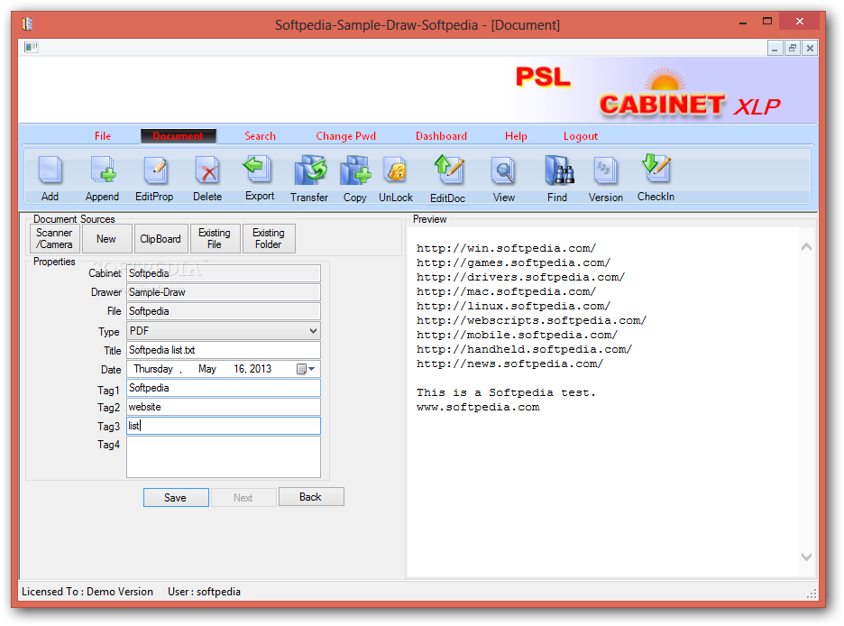Click the Change Pwd menu item

click(346, 136)
